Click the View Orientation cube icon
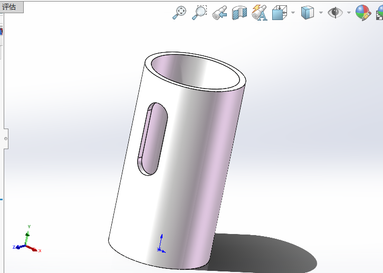Screen dimensions: 383x273 click(x=280, y=13)
